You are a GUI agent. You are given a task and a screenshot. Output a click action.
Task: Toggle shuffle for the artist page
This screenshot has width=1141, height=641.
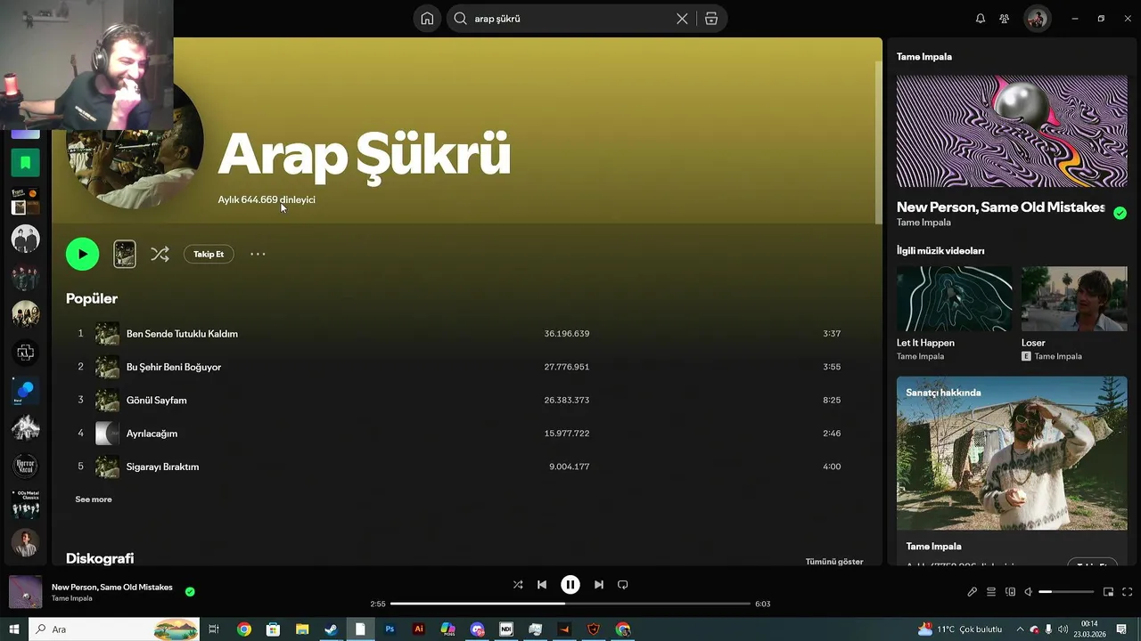coord(160,254)
